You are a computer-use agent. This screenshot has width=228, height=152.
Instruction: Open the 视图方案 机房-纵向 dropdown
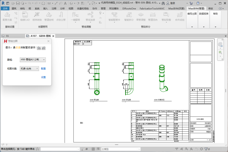pos(29,68)
